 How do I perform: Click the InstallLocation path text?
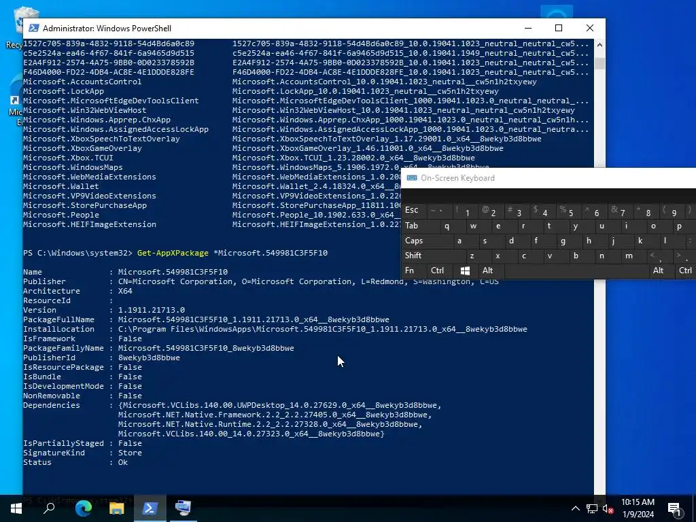(323, 329)
